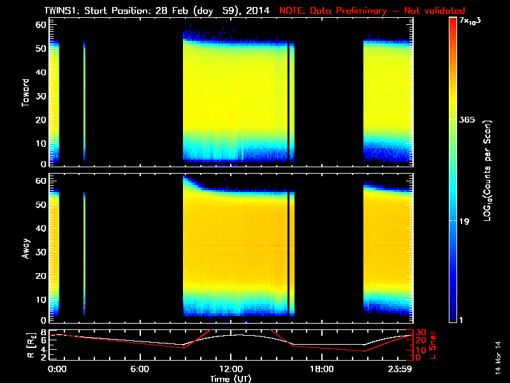Image resolution: width=510 pixels, height=383 pixels.
Task: Click the '0:00' time axis label
Action: coord(57,369)
